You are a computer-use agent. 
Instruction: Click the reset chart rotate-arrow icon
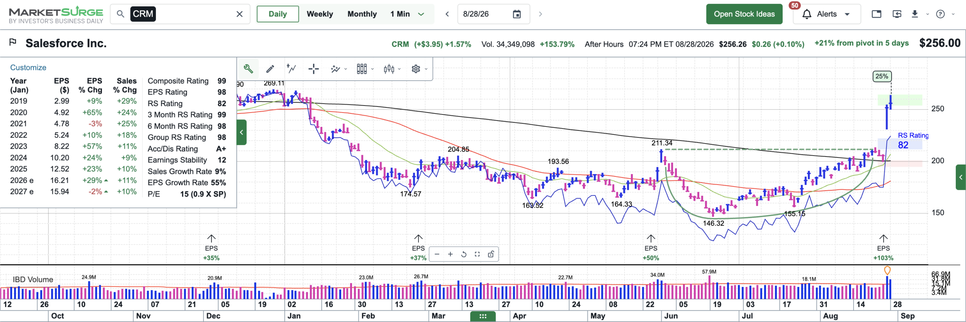click(x=464, y=254)
